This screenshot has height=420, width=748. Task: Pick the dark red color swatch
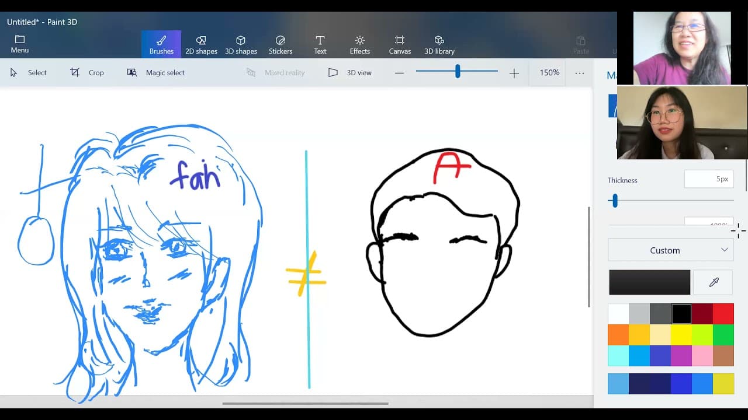[702, 314]
